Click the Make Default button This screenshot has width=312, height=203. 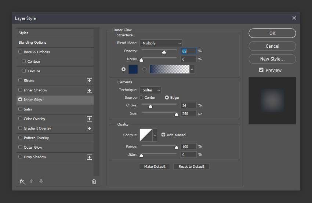click(x=155, y=167)
